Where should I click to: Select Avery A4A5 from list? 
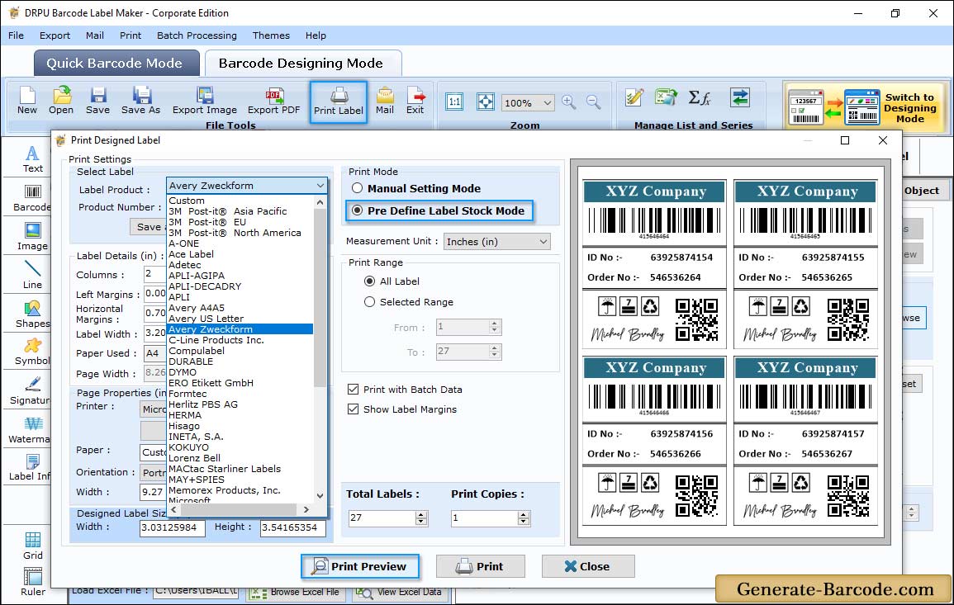coord(197,308)
